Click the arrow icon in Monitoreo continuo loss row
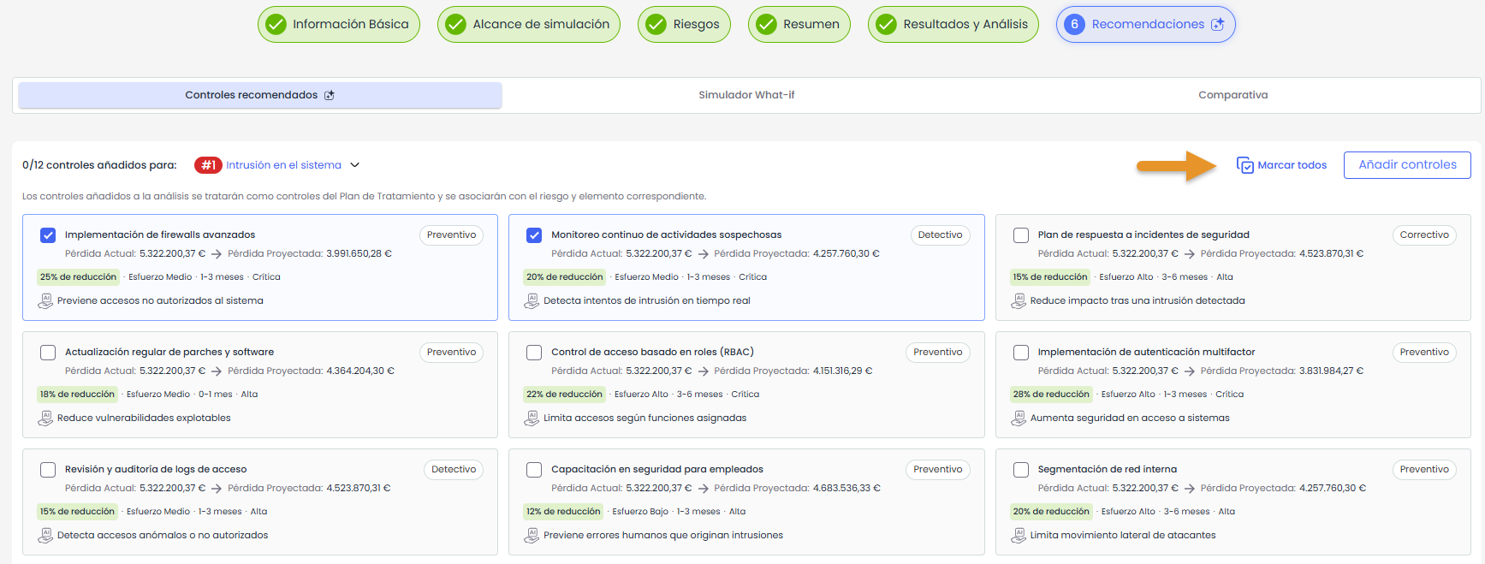1485x564 pixels. pyautogui.click(x=704, y=254)
